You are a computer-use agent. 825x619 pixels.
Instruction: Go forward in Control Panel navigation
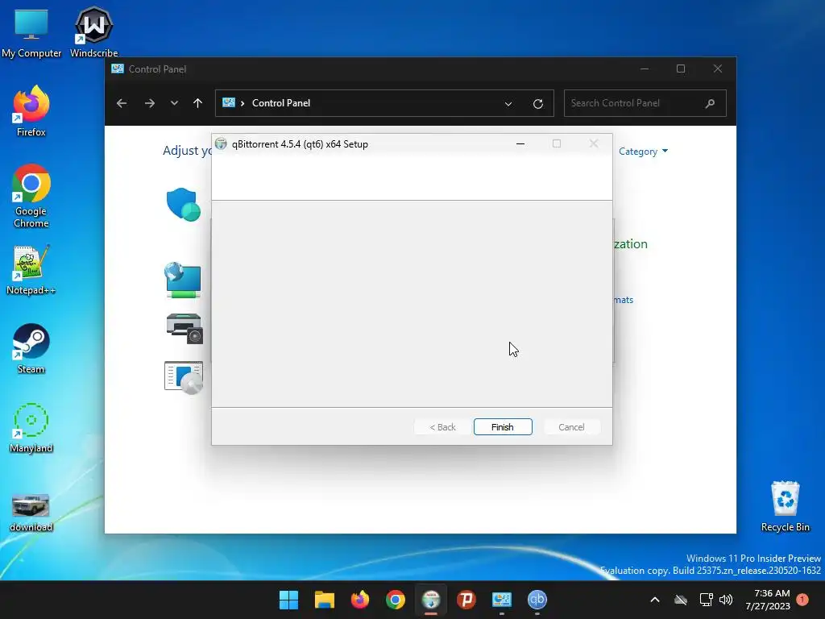[149, 103]
